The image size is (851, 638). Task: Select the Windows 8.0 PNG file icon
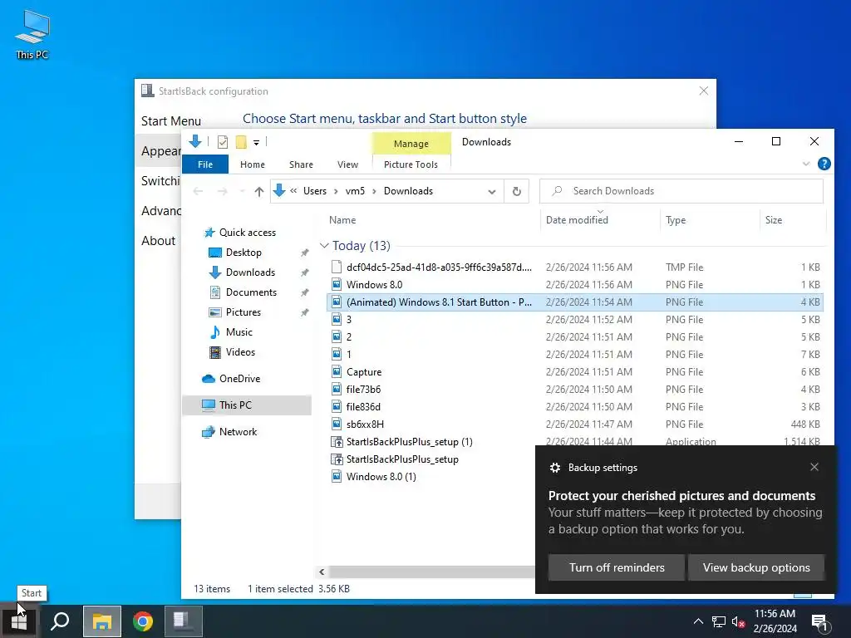(337, 284)
